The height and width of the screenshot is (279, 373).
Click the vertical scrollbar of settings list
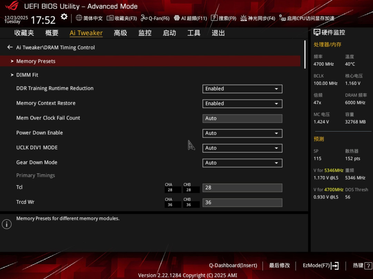(305, 55)
